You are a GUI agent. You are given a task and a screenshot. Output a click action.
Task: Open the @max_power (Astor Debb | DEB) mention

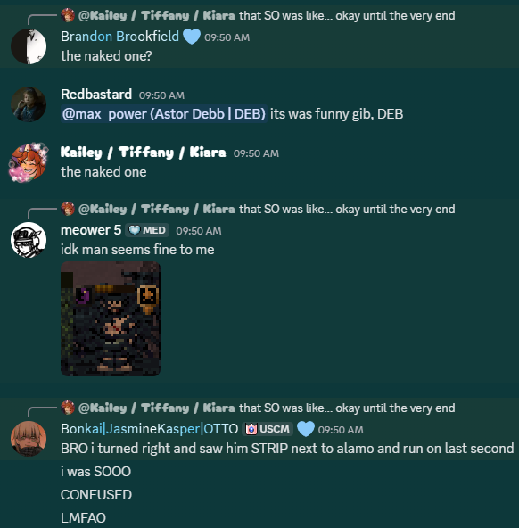pyautogui.click(x=164, y=114)
